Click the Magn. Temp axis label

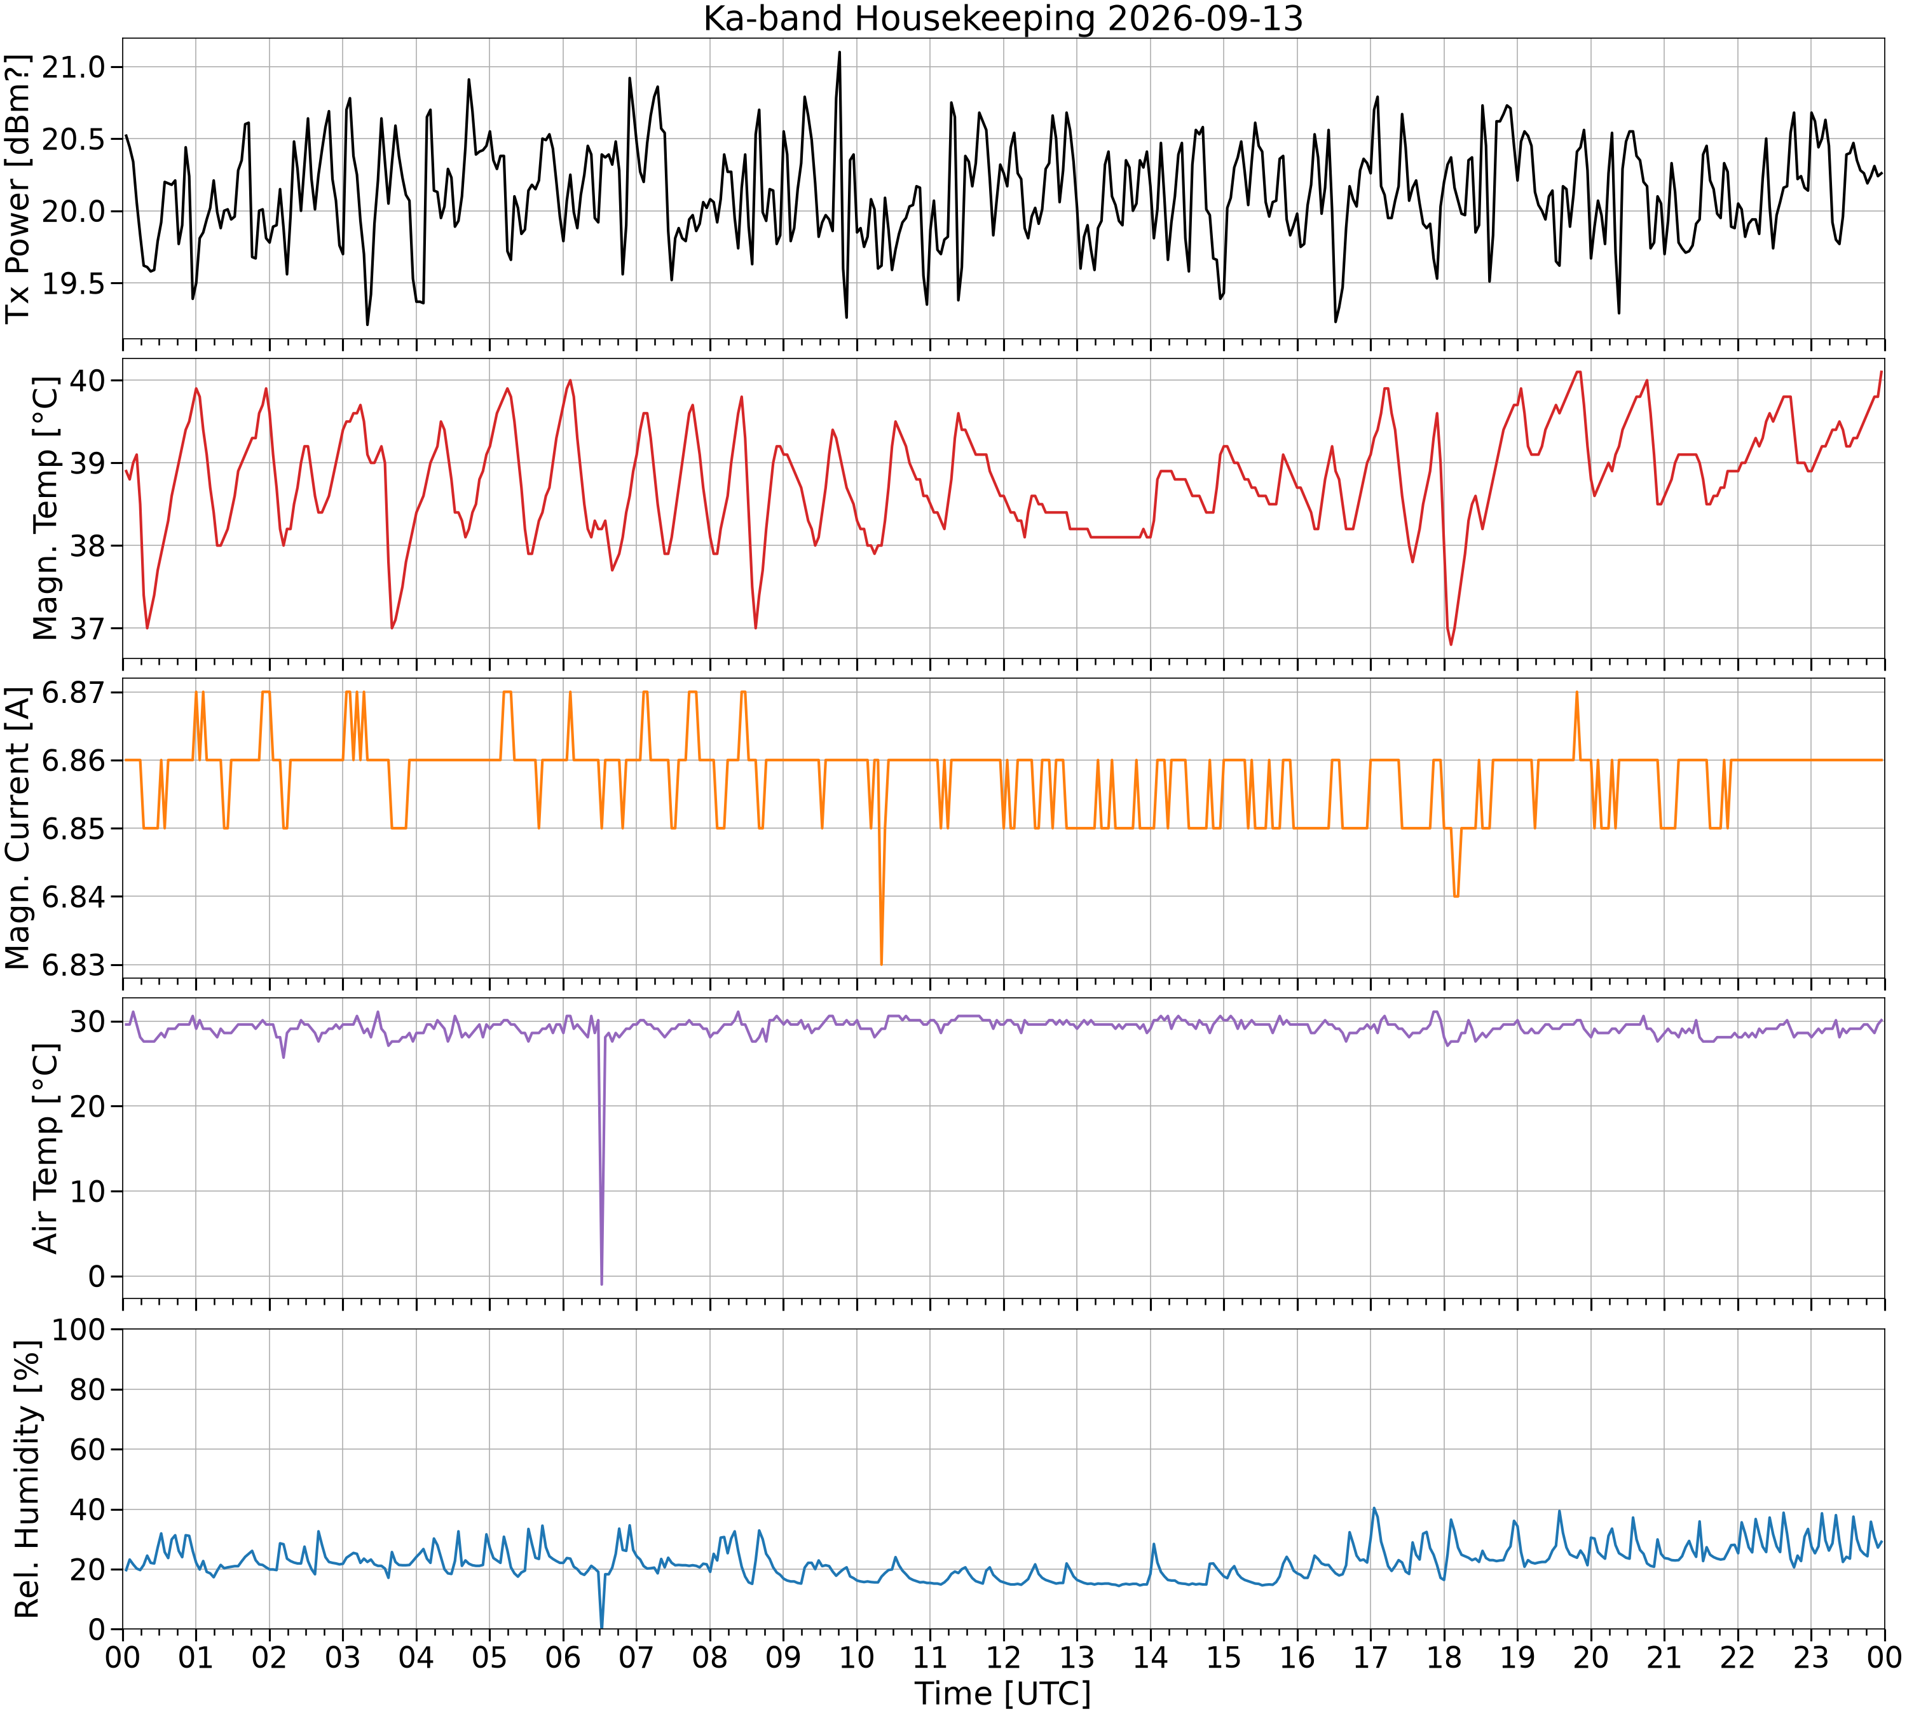(45, 508)
